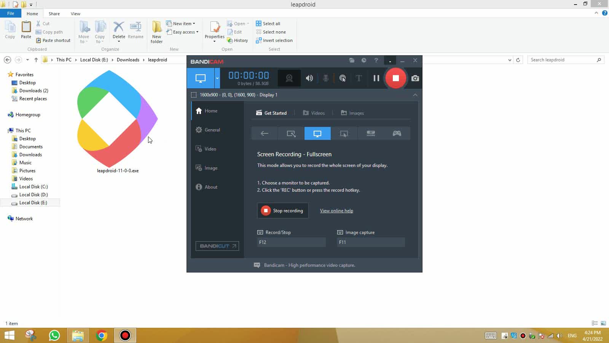The image size is (609, 343).
Task: Click the big red stop record button
Action: pyautogui.click(x=396, y=78)
